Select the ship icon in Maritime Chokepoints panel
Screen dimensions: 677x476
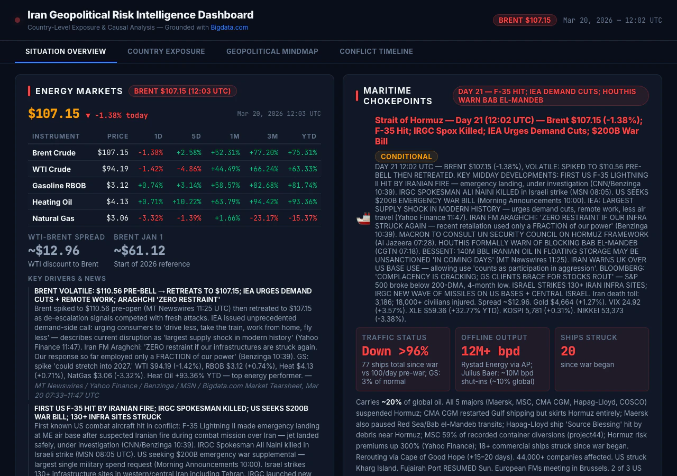click(362, 218)
